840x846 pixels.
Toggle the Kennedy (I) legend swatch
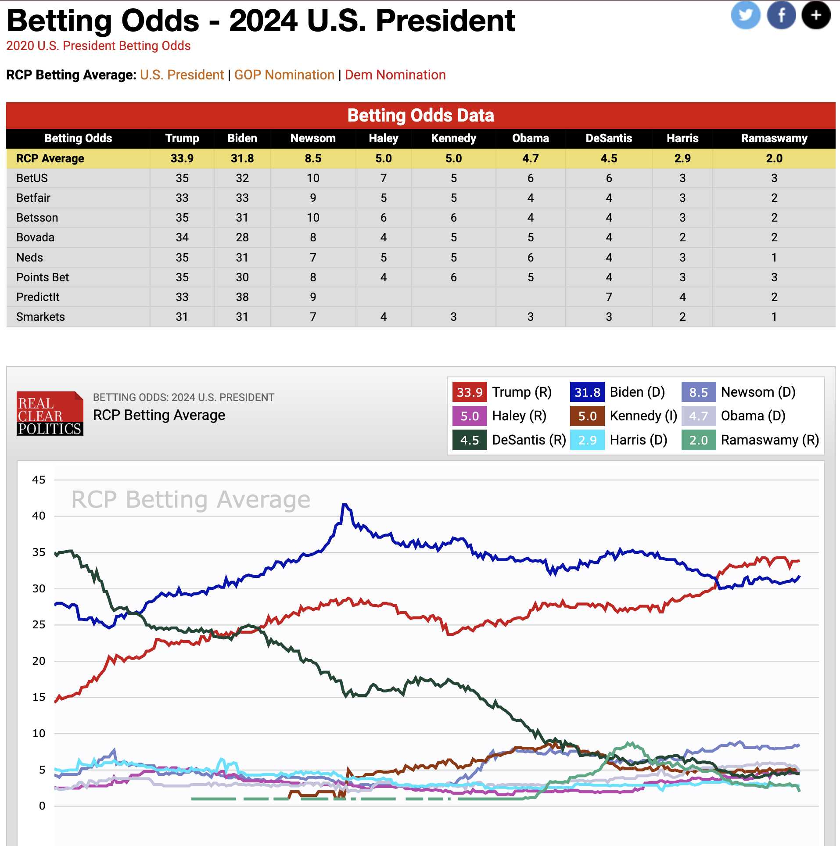[587, 416]
